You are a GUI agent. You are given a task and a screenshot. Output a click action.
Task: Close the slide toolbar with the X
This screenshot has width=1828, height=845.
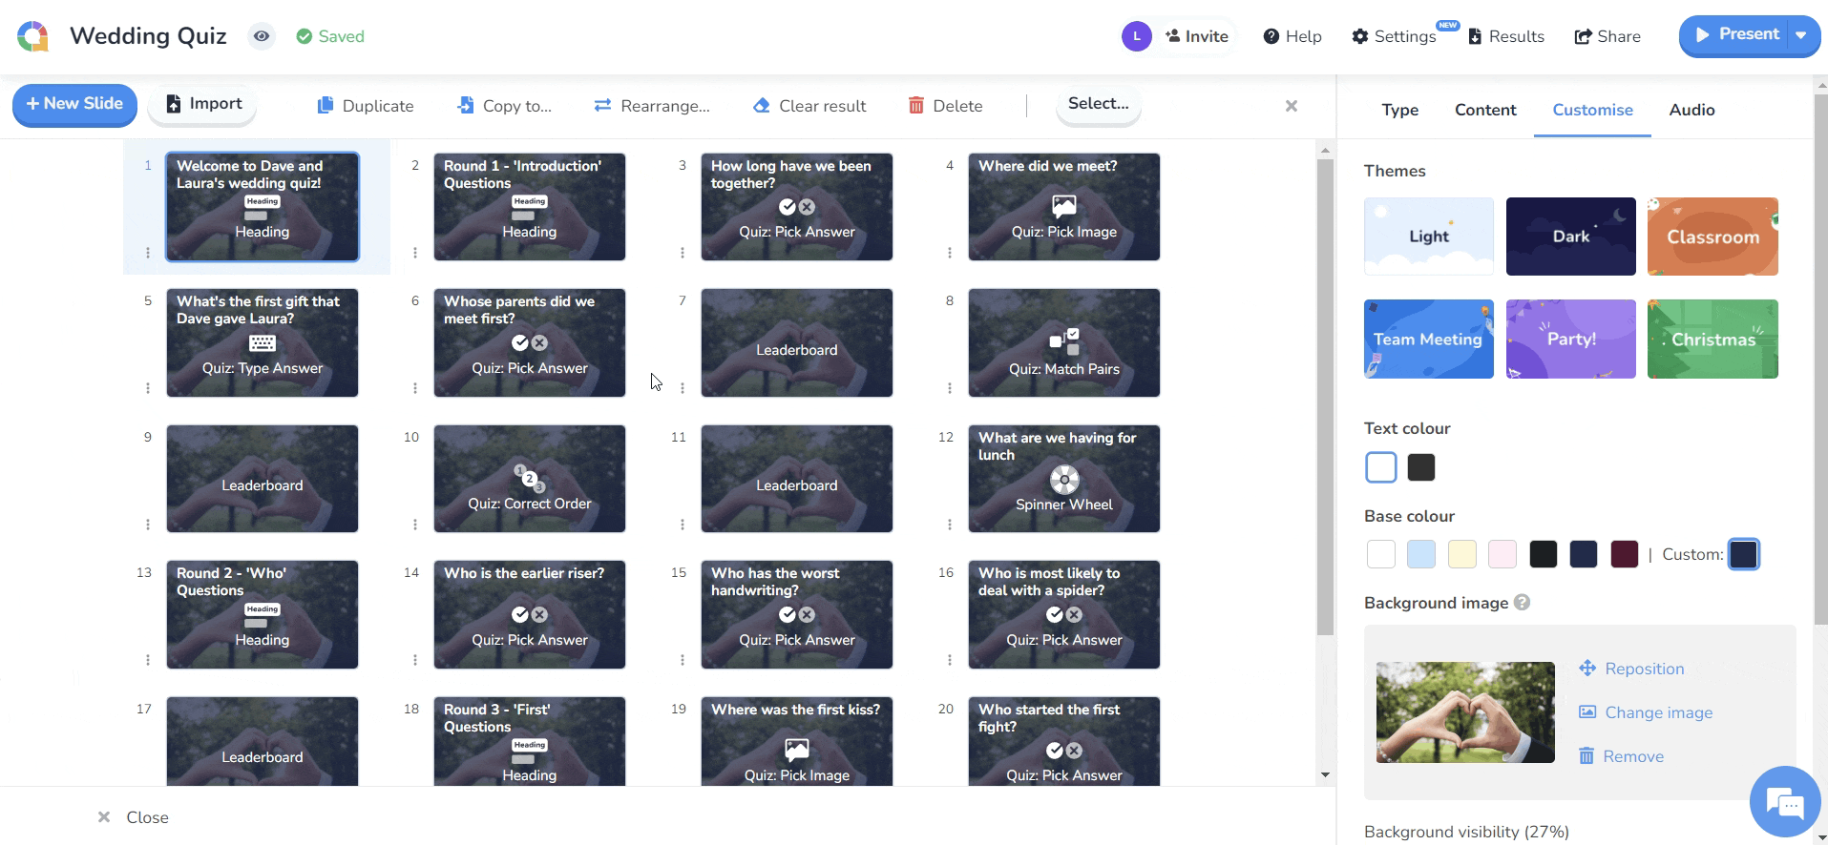pyautogui.click(x=1291, y=106)
